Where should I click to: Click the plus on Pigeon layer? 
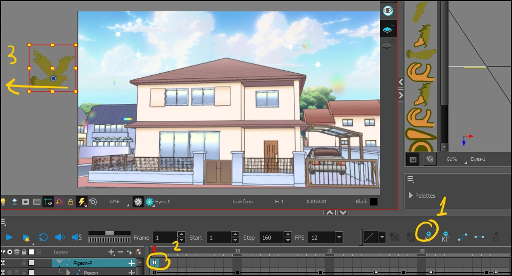[x=132, y=272]
